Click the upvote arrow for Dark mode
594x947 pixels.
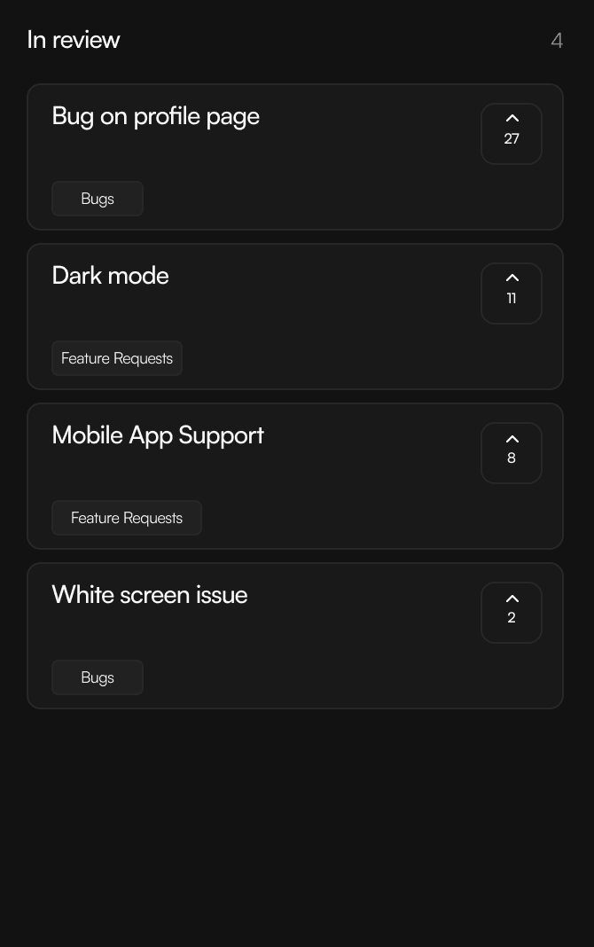tap(512, 278)
